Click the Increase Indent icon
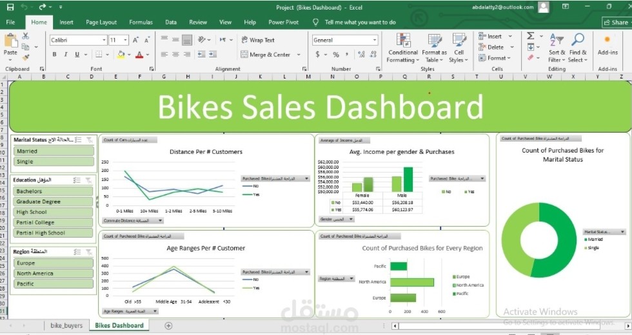Image resolution: width=632 pixels, height=335 pixels. click(x=213, y=54)
